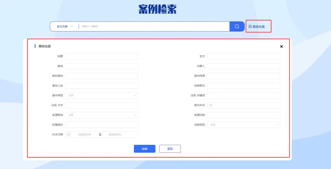
Task: Expand the 法院级别 dropdown
Action: [244, 125]
